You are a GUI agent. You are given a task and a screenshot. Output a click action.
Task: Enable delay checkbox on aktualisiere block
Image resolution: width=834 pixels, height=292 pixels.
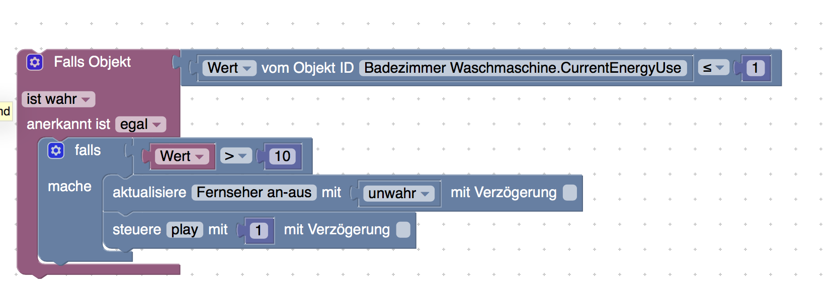pyautogui.click(x=570, y=193)
